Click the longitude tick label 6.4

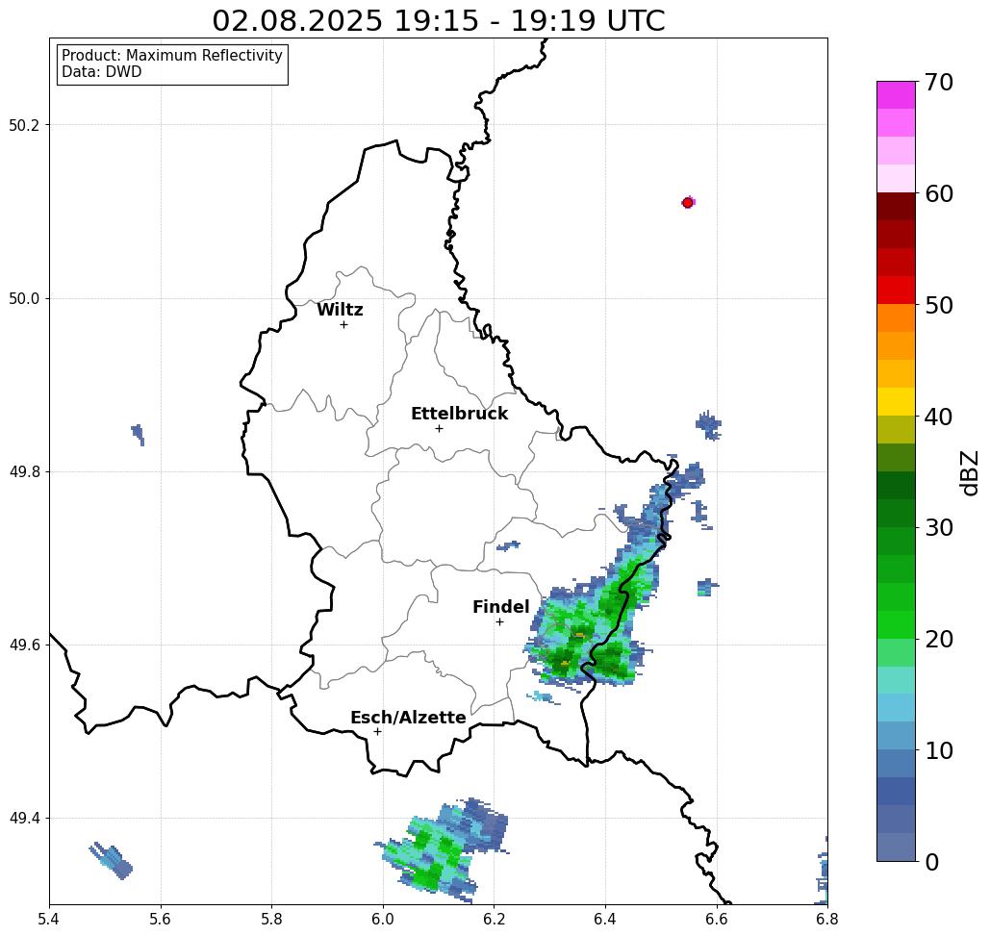pos(605,919)
